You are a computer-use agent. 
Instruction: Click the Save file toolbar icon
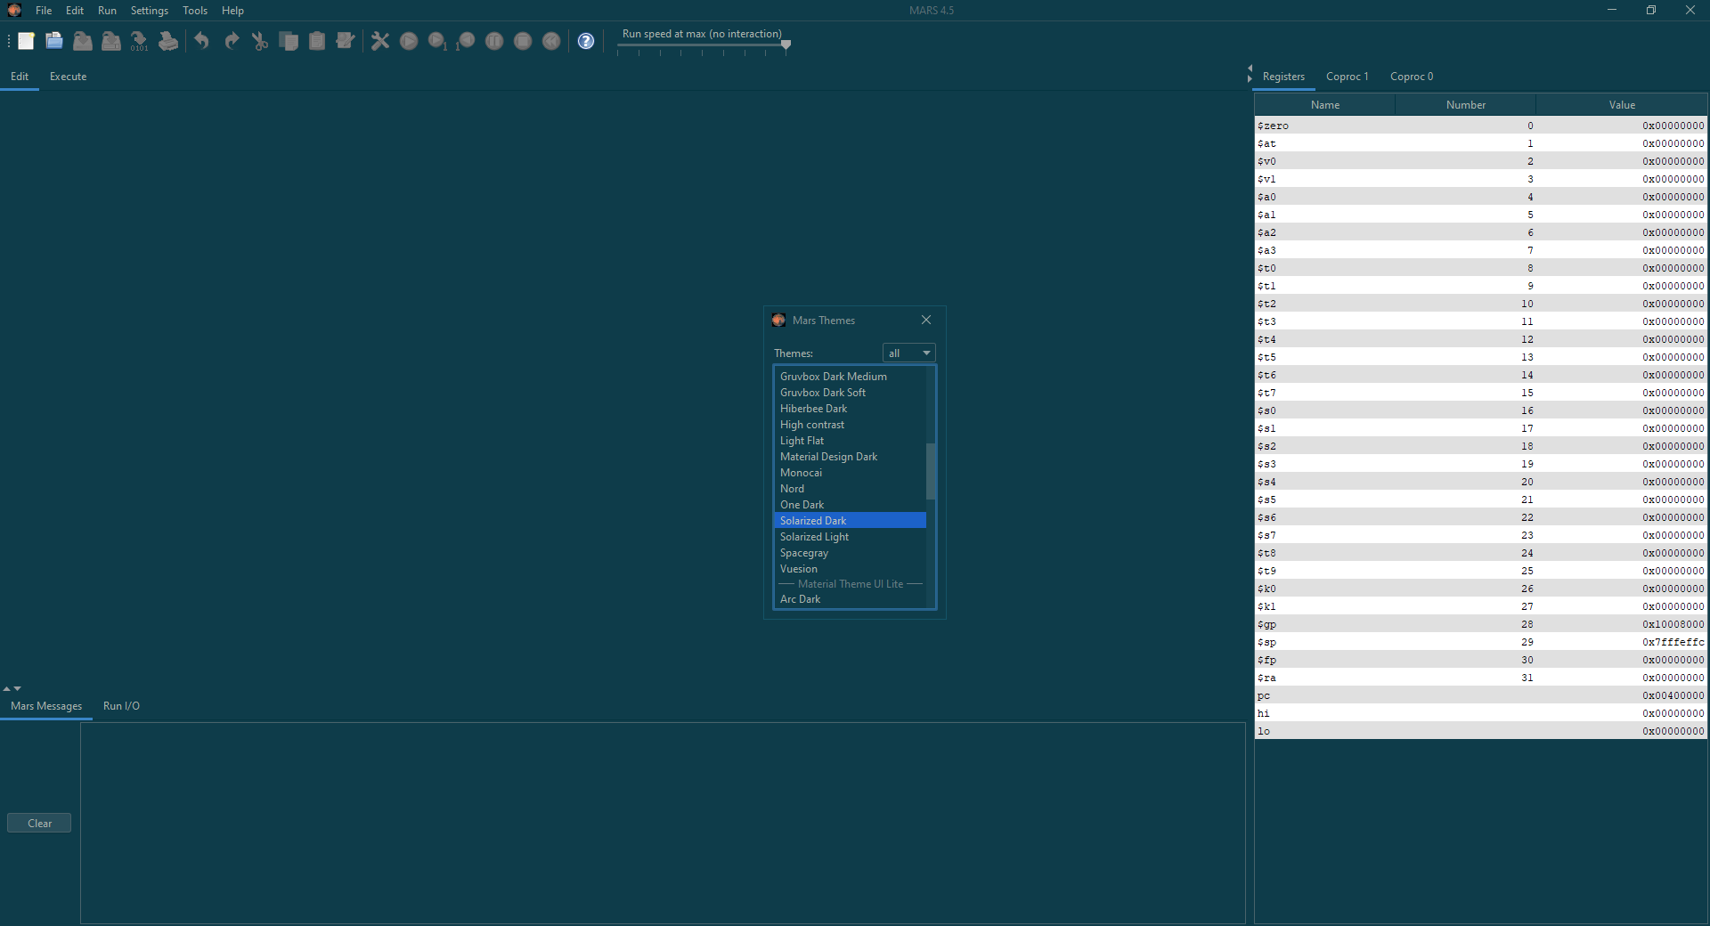pos(83,41)
